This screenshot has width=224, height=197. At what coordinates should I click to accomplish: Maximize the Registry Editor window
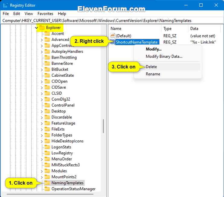tap(201, 5)
